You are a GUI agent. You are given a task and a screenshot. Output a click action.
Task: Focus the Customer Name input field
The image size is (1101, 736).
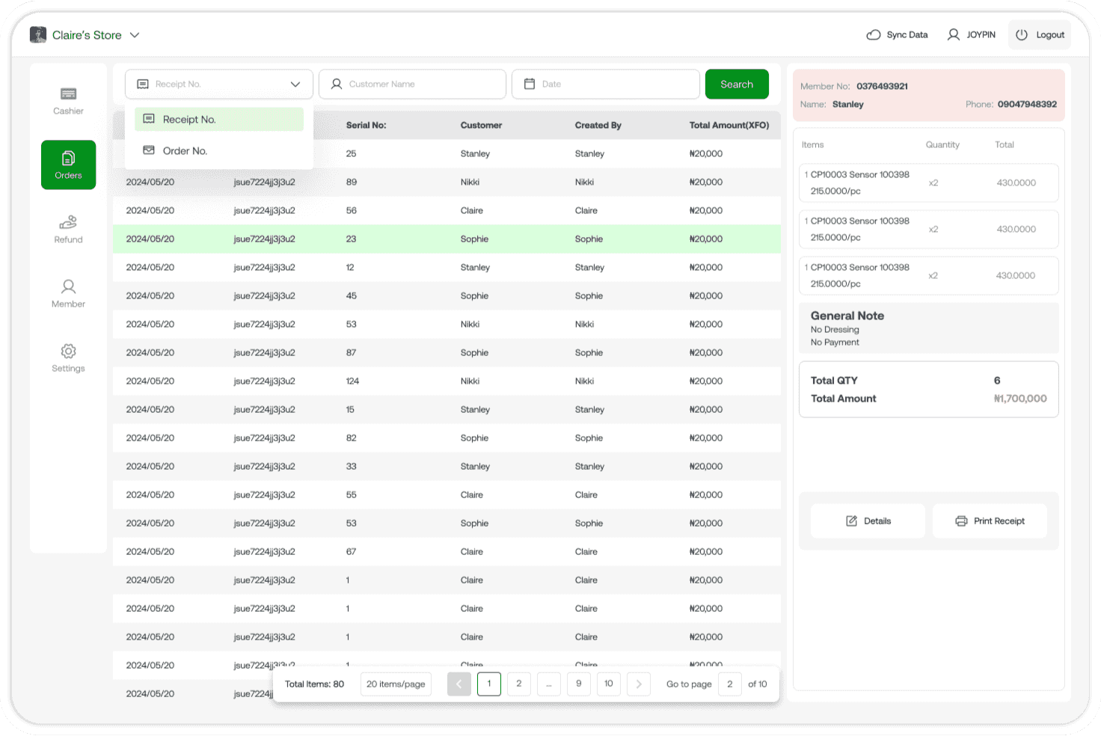pyautogui.click(x=412, y=84)
